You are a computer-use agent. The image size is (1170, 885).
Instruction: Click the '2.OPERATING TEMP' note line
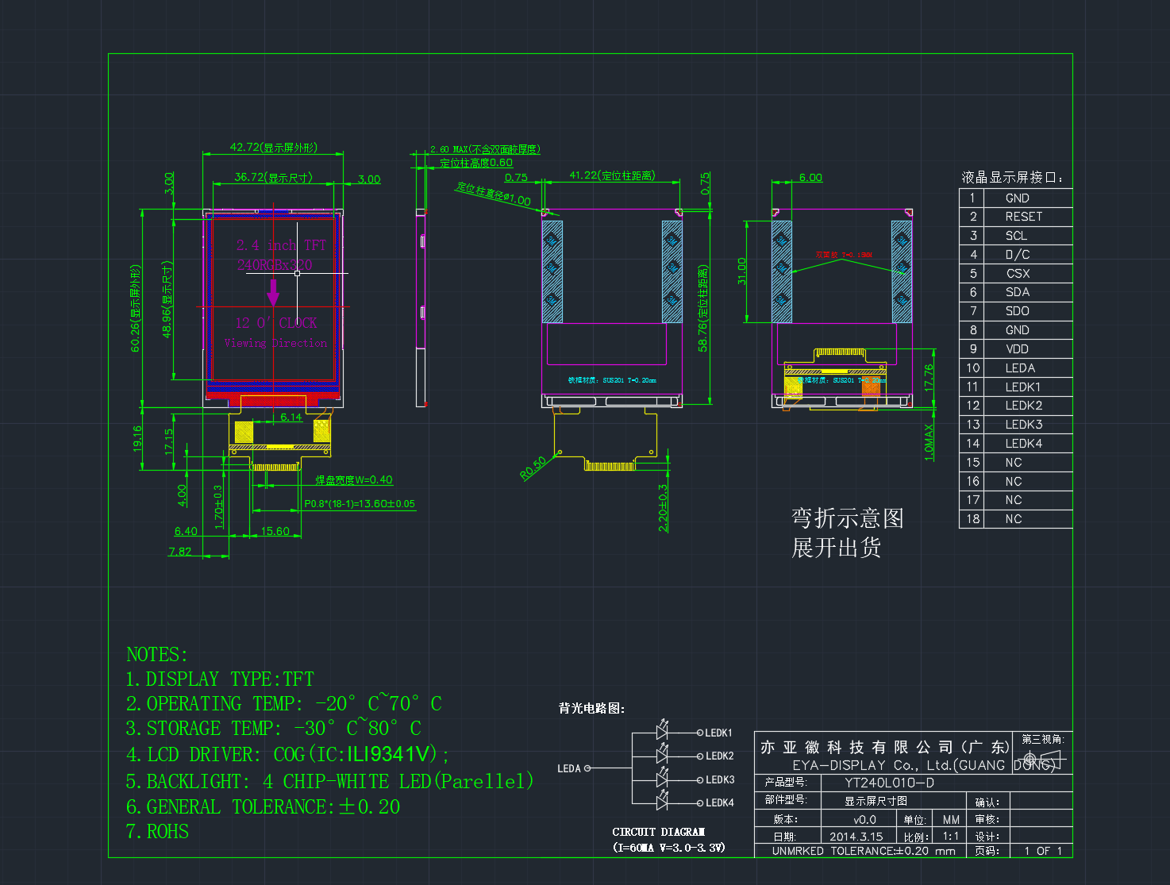pyautogui.click(x=283, y=703)
